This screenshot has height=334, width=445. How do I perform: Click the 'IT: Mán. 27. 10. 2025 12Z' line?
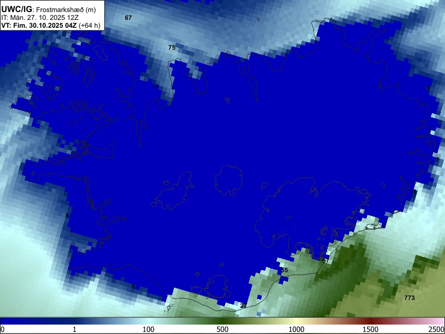coord(40,18)
